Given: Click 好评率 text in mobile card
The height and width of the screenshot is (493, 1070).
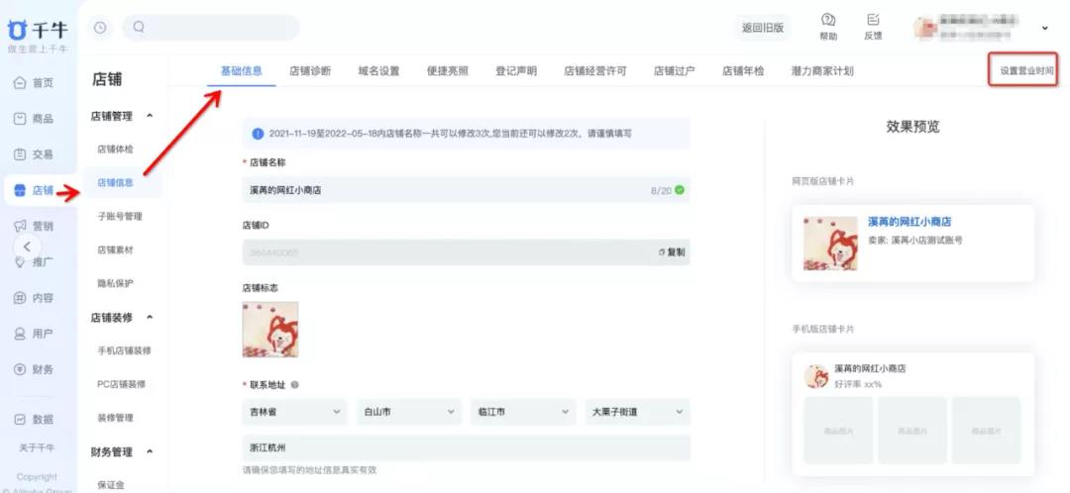Looking at the screenshot, I should (858, 384).
